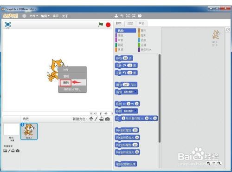This screenshot has width=232, height=172.
Task: Click the set x to 0 block
Action: (x=128, y=138)
